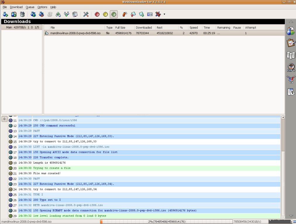This screenshot has height=224, width=296.
Task: Select the red lowest speed limit button
Action: [97, 14]
